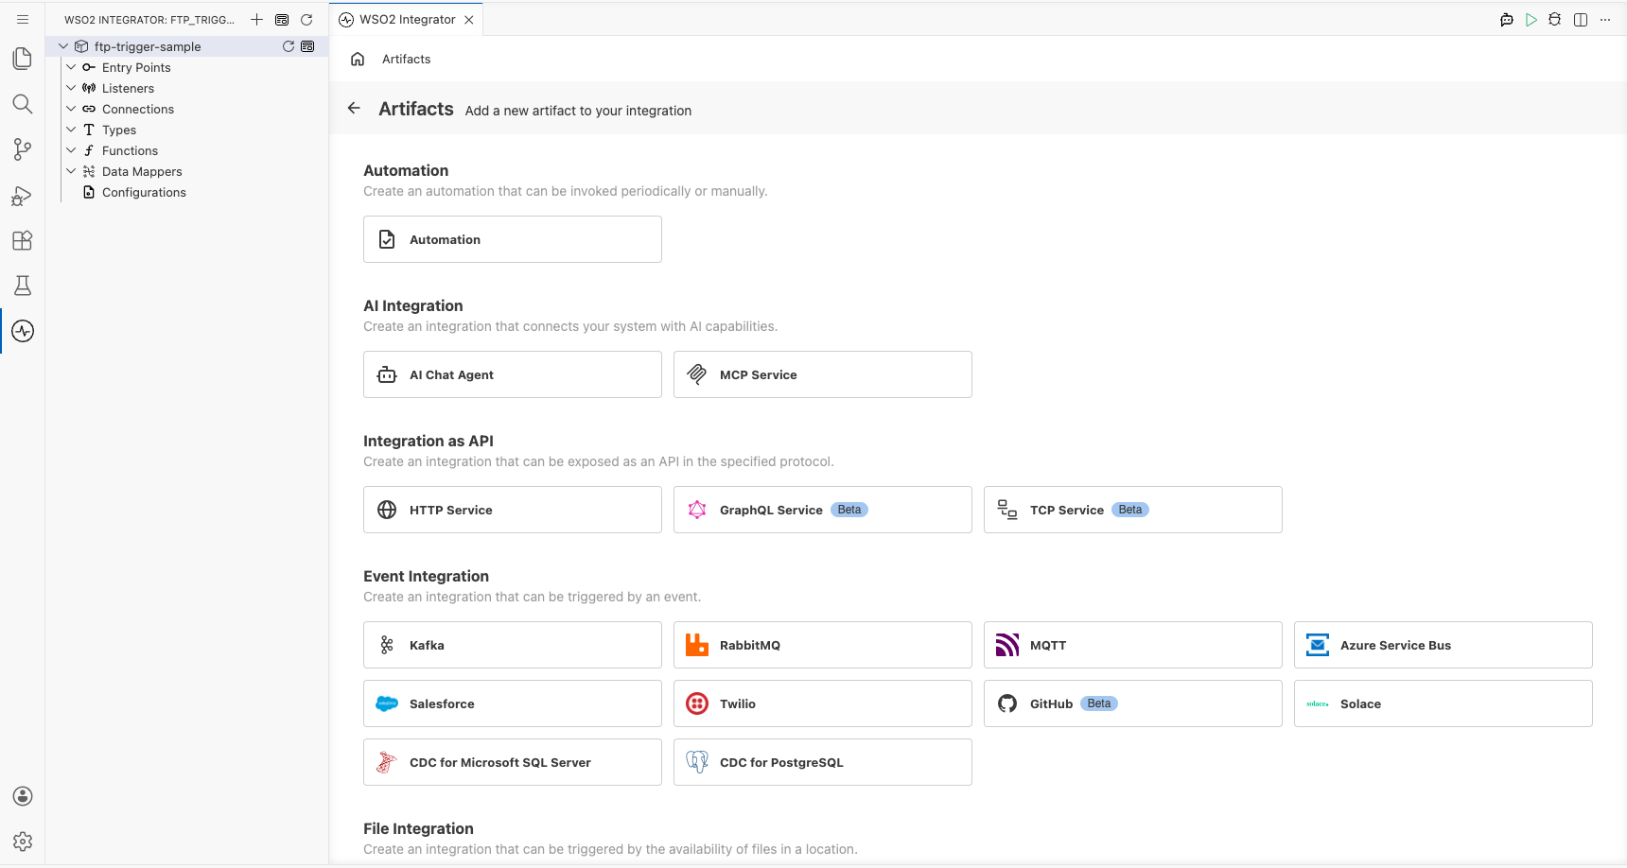Select CDC for Microsoft SQL Server

(513, 762)
